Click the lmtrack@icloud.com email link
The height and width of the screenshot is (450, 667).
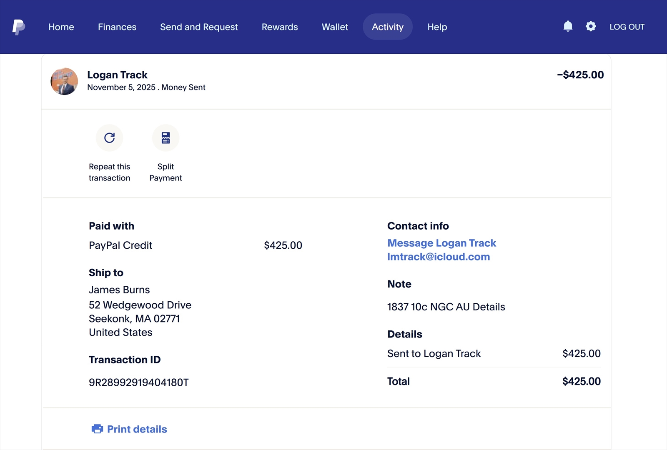(439, 257)
